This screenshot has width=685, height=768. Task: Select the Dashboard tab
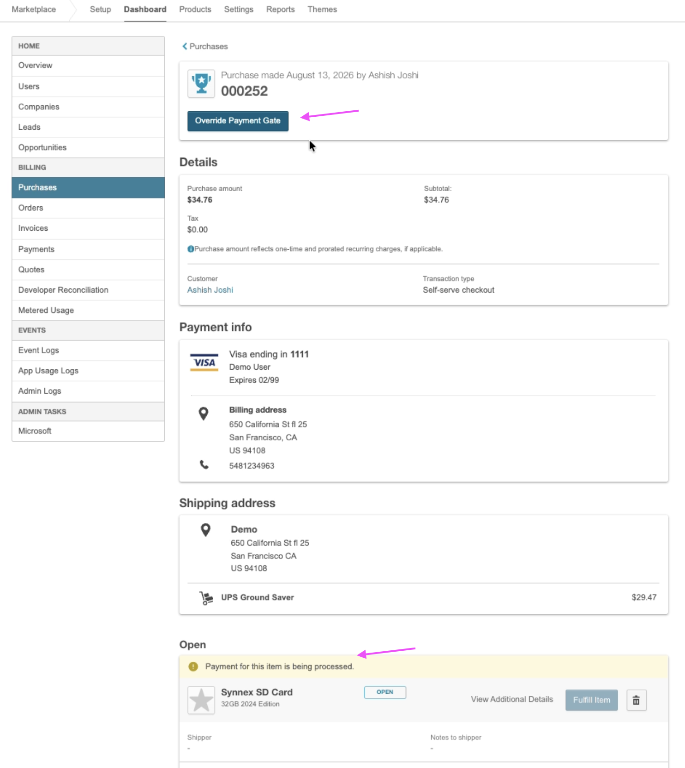145,9
